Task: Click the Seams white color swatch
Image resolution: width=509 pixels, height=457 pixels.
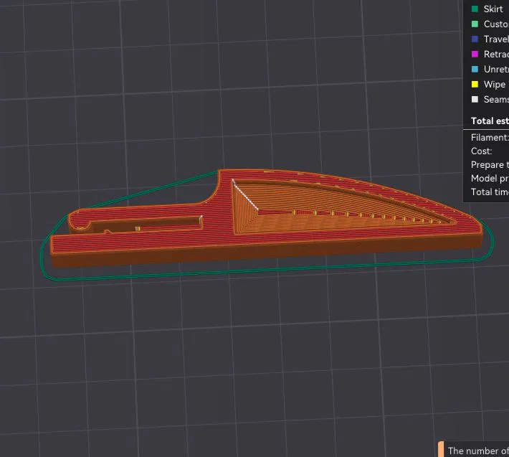Action: [475, 100]
